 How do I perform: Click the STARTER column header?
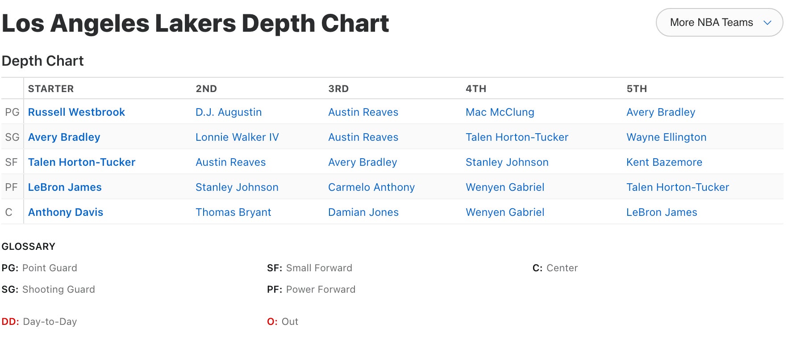(x=51, y=88)
